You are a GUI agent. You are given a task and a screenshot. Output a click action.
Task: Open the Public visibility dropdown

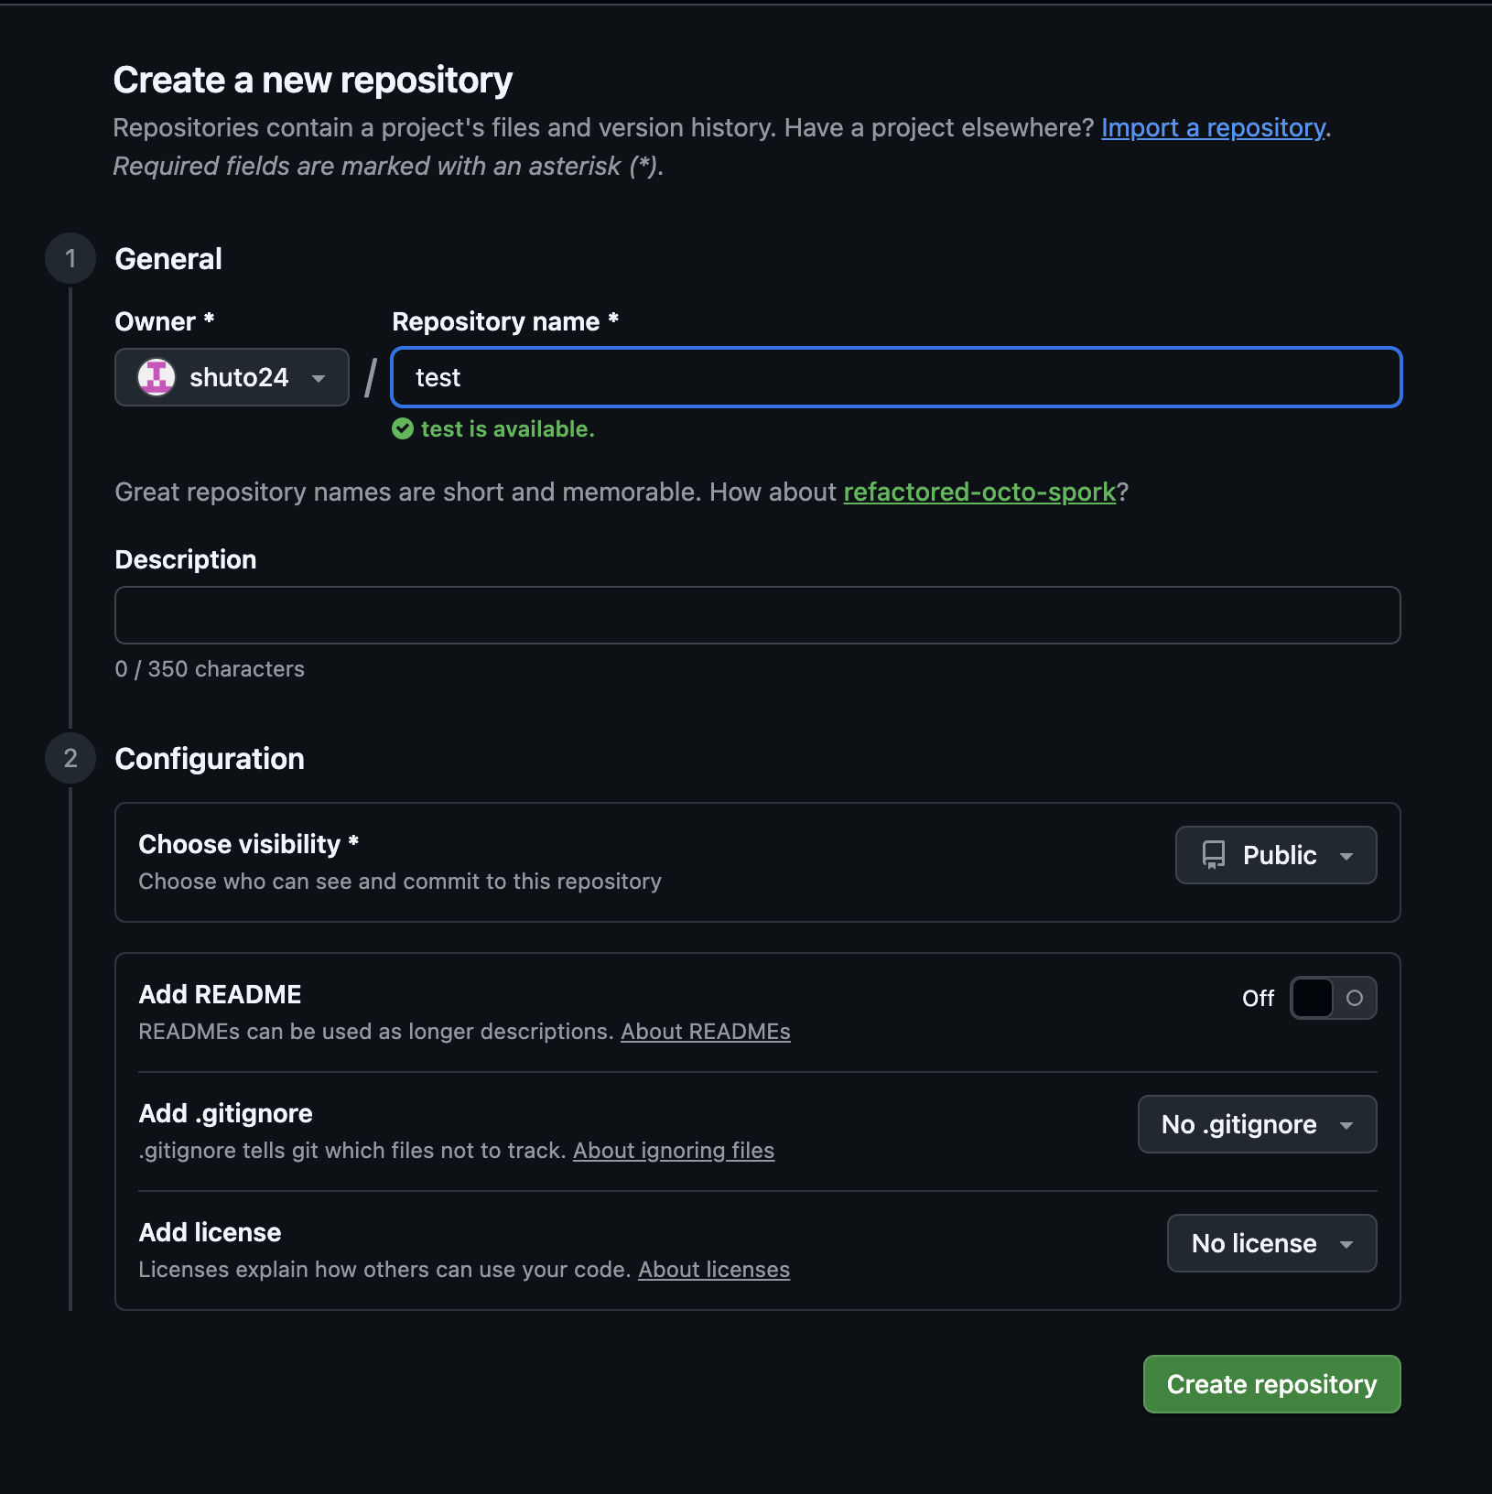(1276, 855)
